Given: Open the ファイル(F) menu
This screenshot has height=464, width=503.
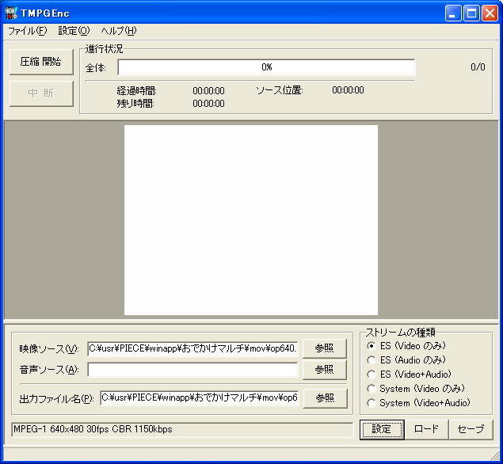Looking at the screenshot, I should 28,31.
